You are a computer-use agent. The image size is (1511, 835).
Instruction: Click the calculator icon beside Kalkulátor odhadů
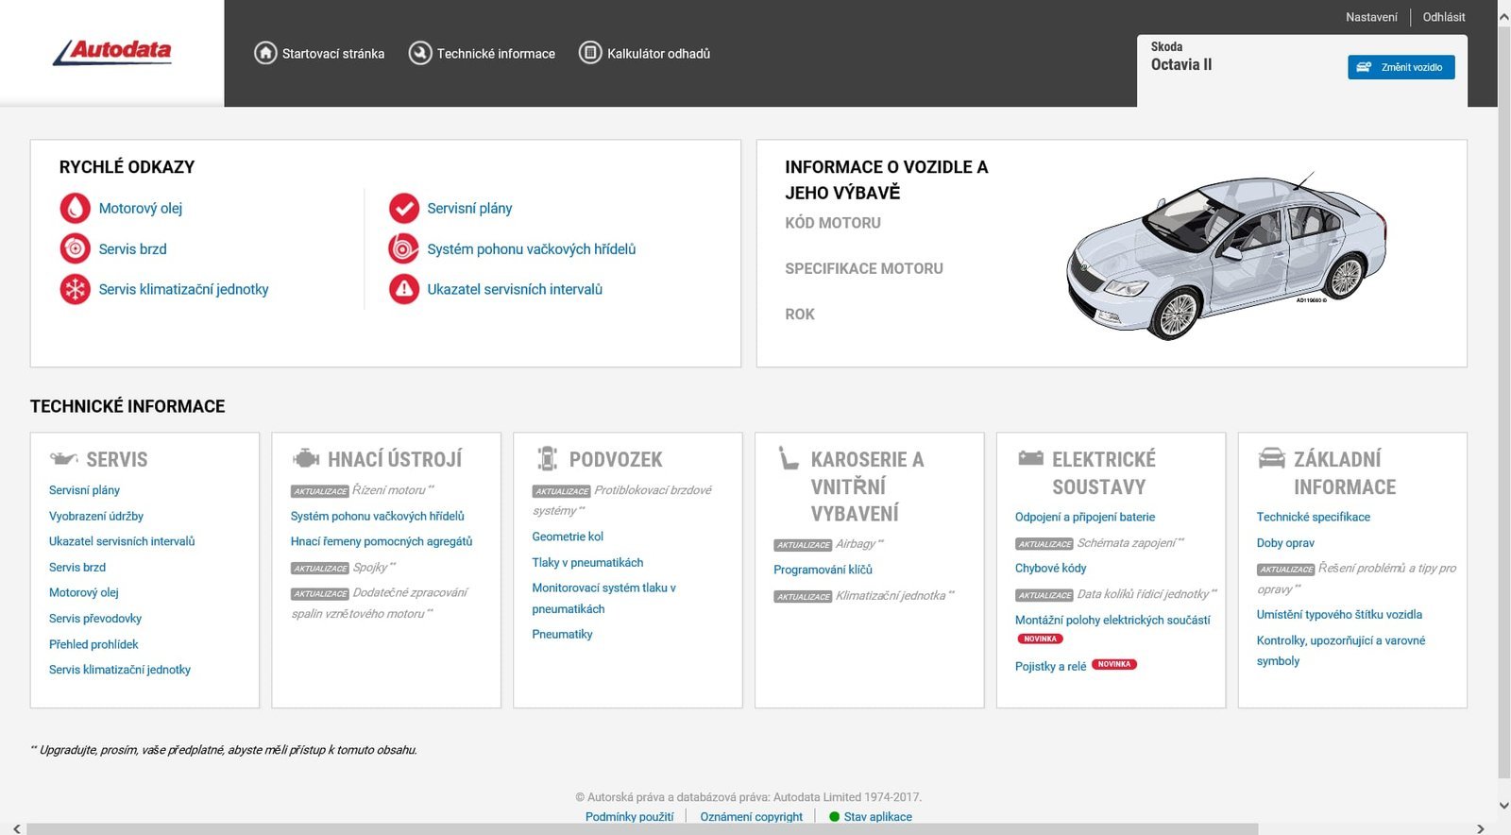click(590, 53)
